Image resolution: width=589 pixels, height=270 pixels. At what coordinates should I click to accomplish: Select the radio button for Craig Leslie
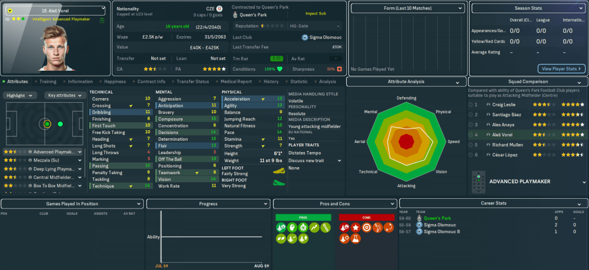click(x=471, y=105)
